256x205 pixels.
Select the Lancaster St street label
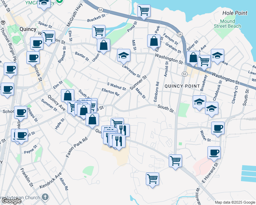tap(131, 71)
